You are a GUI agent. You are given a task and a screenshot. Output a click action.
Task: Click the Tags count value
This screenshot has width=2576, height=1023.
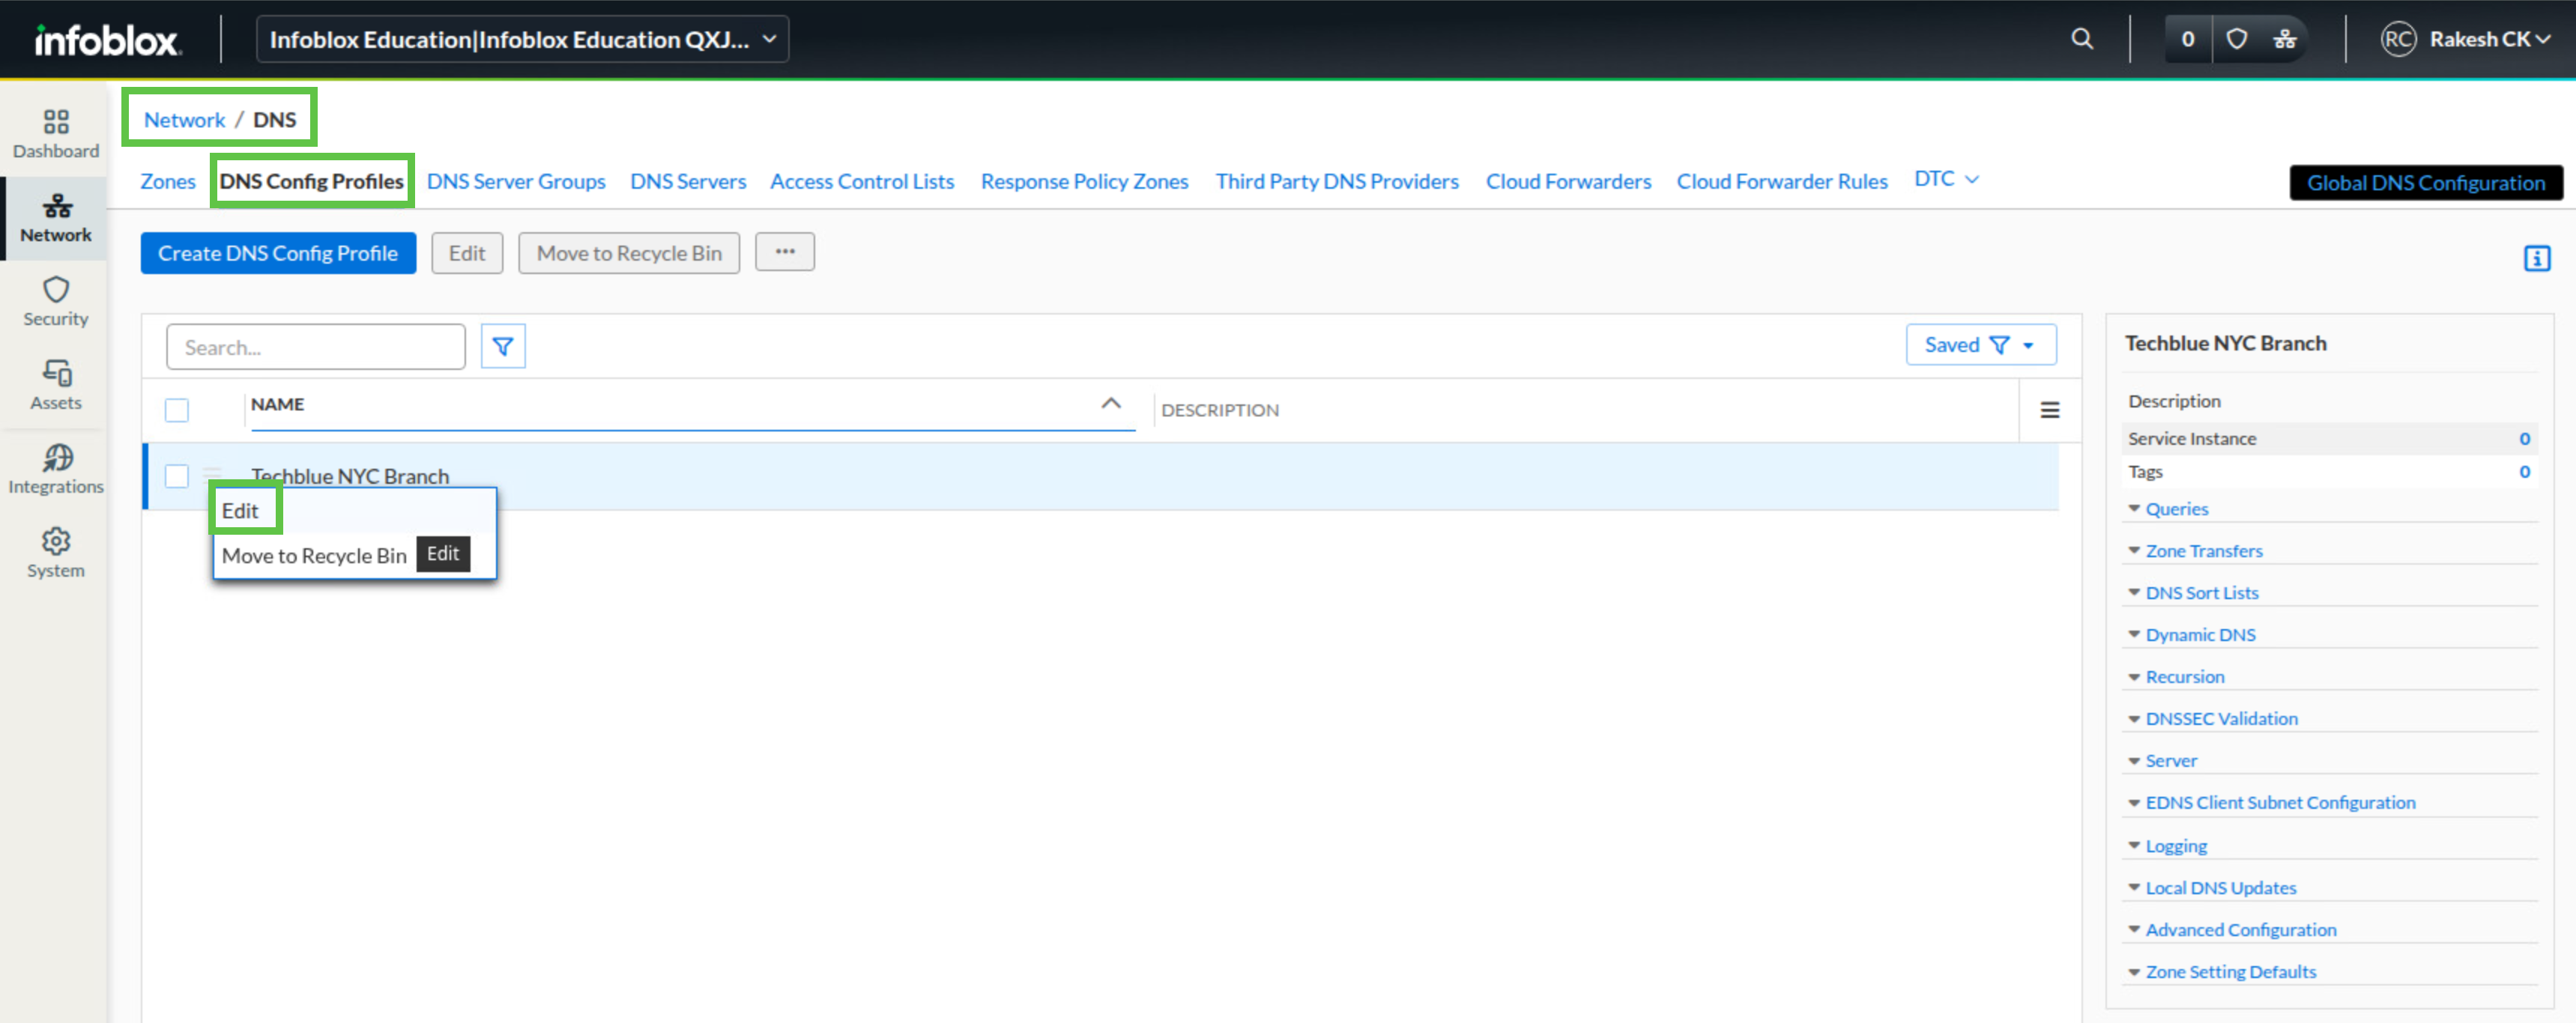click(2525, 472)
